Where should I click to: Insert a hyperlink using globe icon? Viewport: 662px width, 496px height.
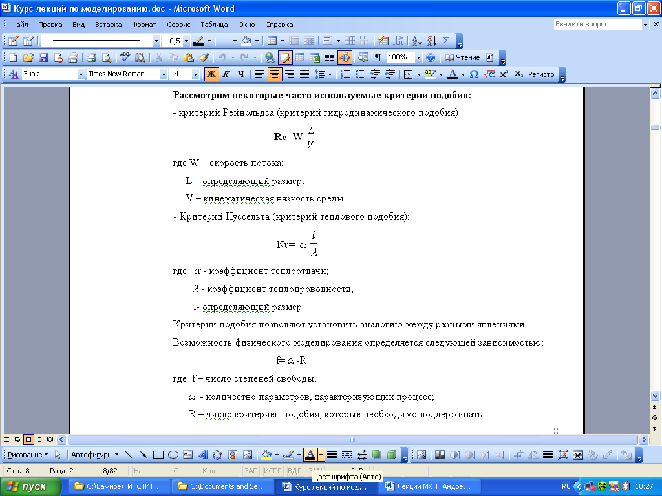pos(270,57)
